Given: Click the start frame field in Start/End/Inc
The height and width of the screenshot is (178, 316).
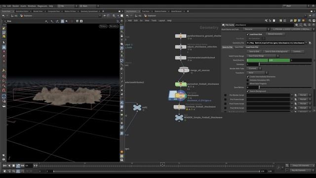Looking at the screenshot, I should tap(257, 60).
